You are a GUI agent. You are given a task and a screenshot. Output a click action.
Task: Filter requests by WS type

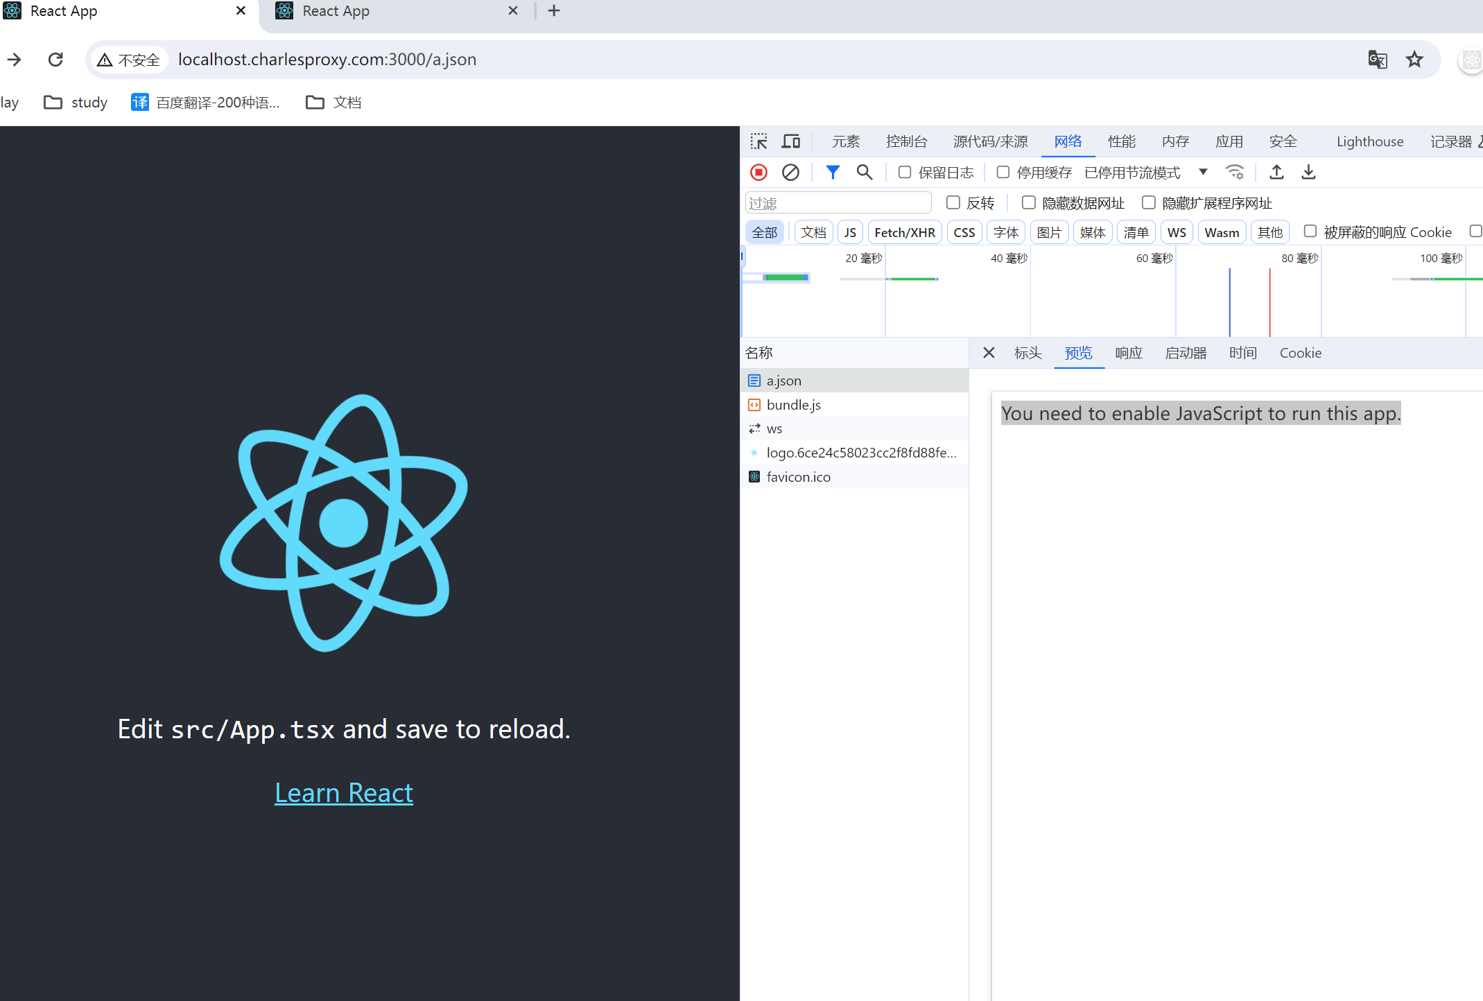pos(1177,232)
